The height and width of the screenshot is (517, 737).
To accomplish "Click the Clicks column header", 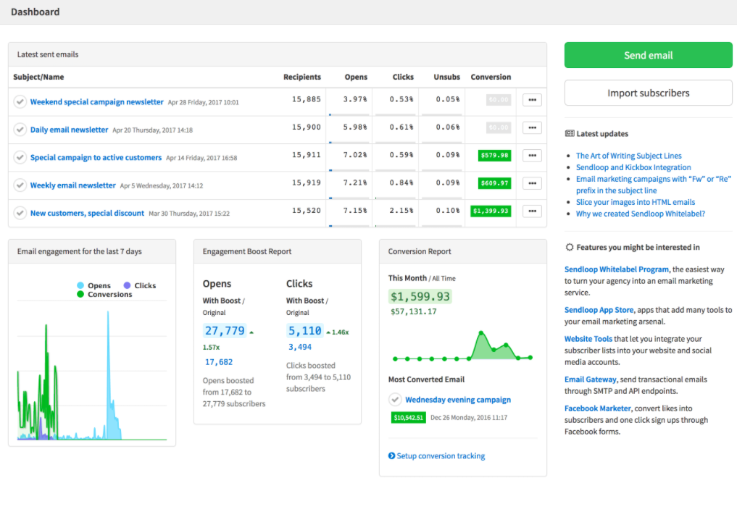I will (x=403, y=77).
